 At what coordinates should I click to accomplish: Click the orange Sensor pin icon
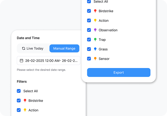coord(95,59)
